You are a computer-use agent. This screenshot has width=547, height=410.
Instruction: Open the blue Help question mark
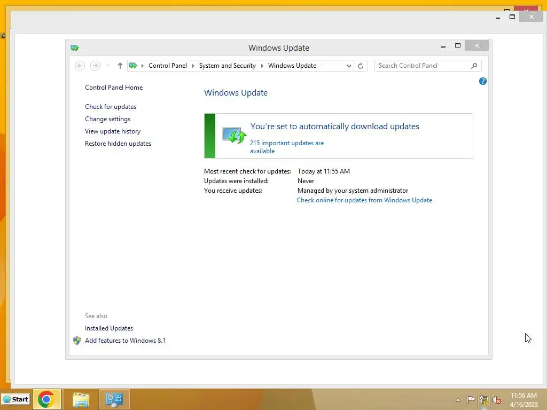[x=483, y=81]
